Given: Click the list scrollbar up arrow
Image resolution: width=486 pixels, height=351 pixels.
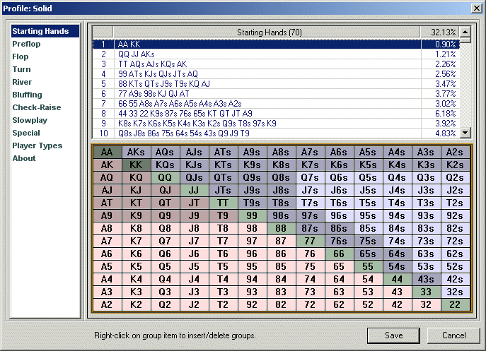Looking at the screenshot, I should [465, 32].
